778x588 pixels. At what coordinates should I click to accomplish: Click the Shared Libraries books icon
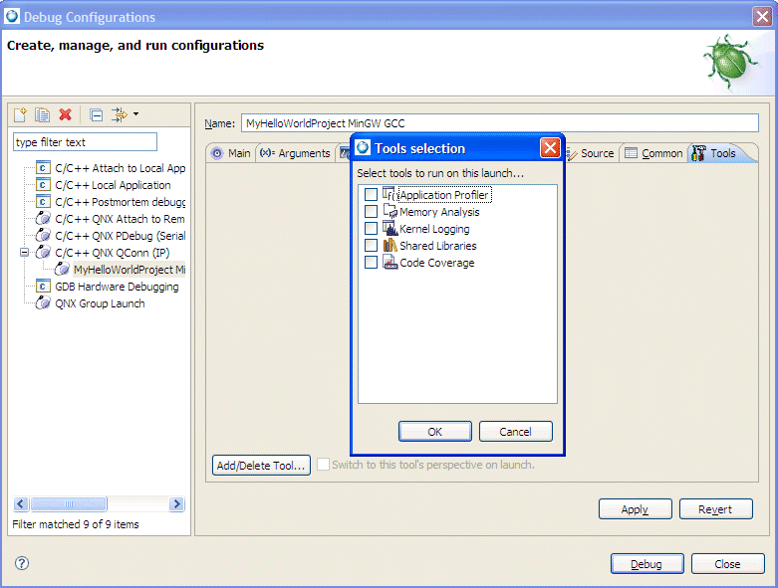point(389,246)
